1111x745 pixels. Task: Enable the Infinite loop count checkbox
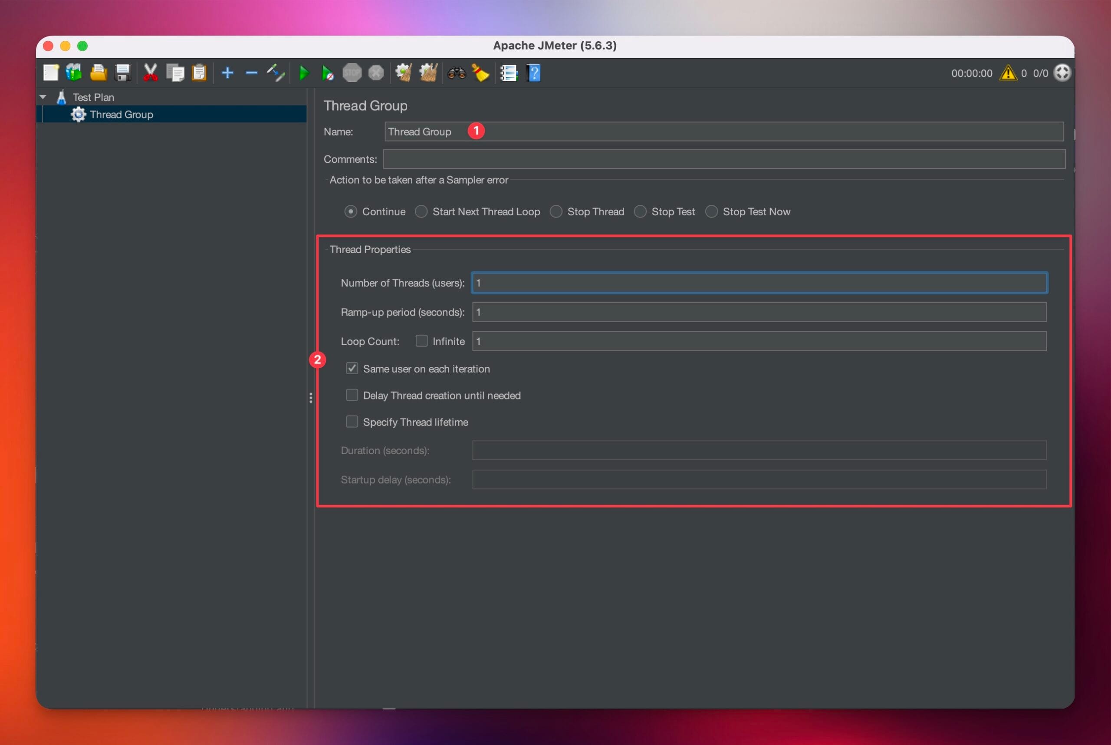(421, 341)
